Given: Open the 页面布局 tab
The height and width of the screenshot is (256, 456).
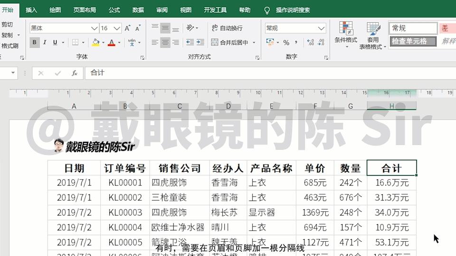Looking at the screenshot, I should [85, 10].
